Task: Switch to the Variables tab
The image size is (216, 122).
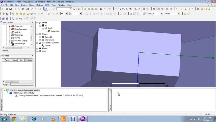Action: coord(6,85)
